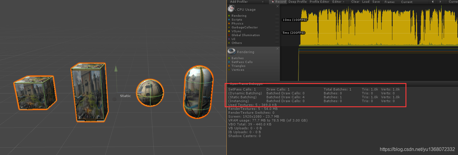Click the 'IB Uploads: 0 - 0 B' line
This screenshot has width=458, height=155.
click(x=245, y=132)
